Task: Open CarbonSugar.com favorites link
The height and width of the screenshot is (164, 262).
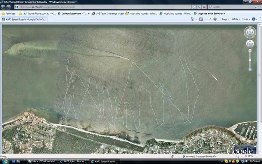Action: [73, 13]
